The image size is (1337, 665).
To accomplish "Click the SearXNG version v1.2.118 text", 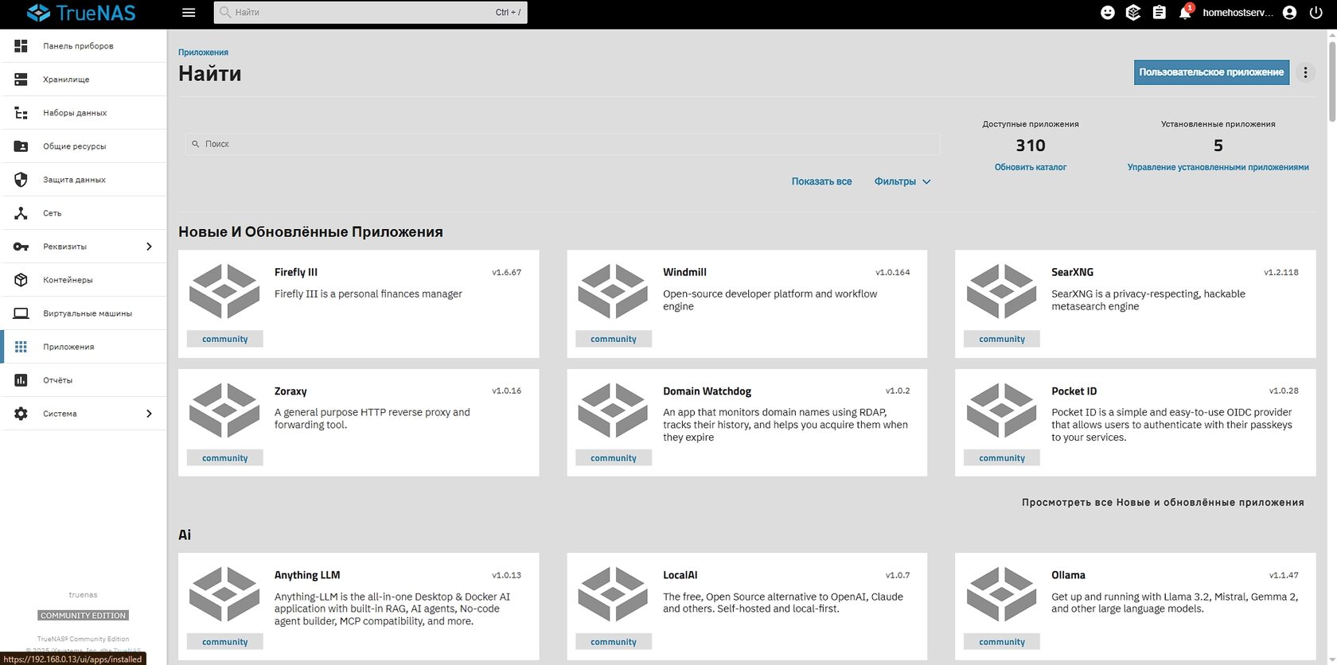I will coord(1280,272).
